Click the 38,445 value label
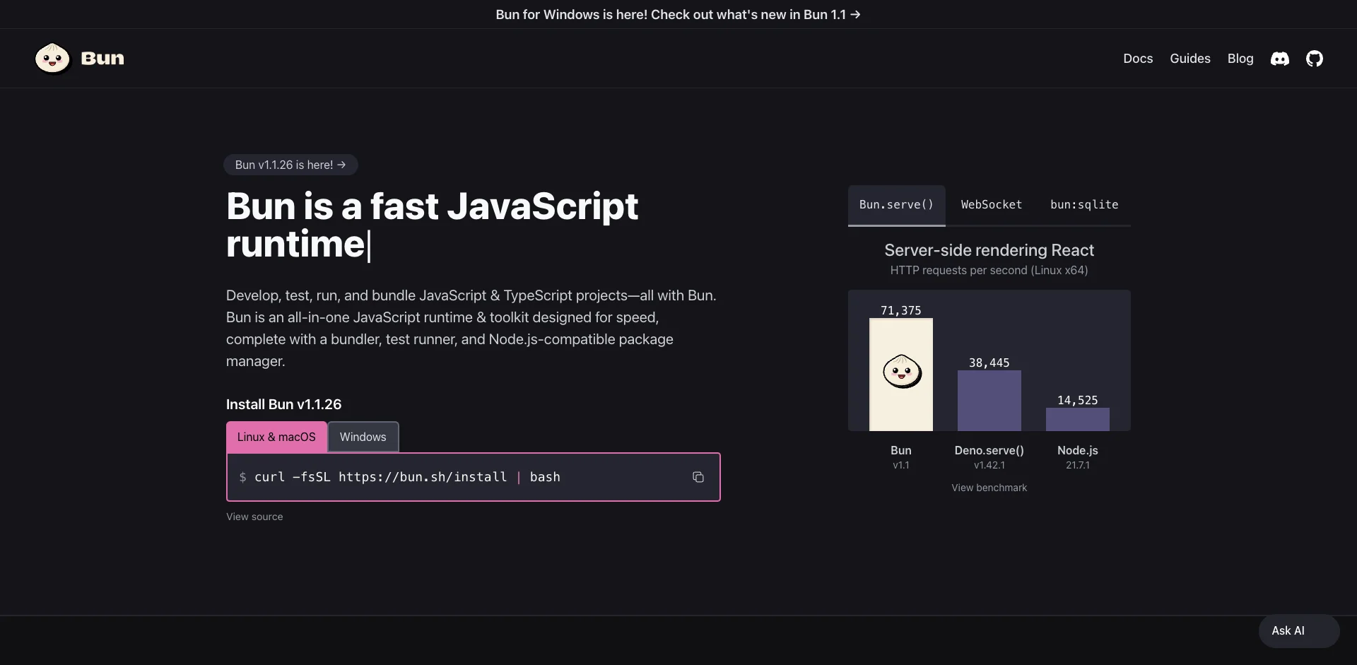Screen dimensions: 1357x665 coord(989,363)
